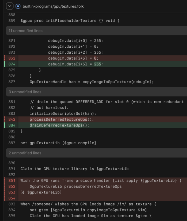Image resolution: width=187 pixels, height=221 pixels.
Task: Click the modified-file status icon beside textures.folk
Action: (x=18, y=6)
